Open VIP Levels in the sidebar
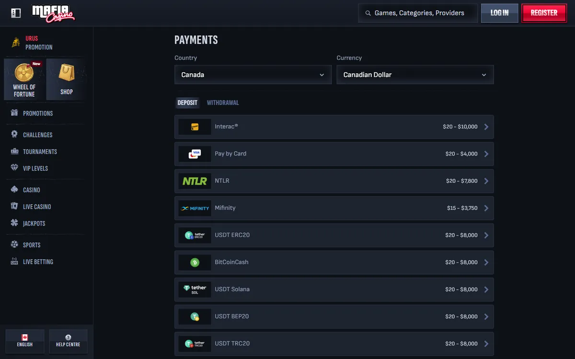The height and width of the screenshot is (359, 575). point(35,168)
